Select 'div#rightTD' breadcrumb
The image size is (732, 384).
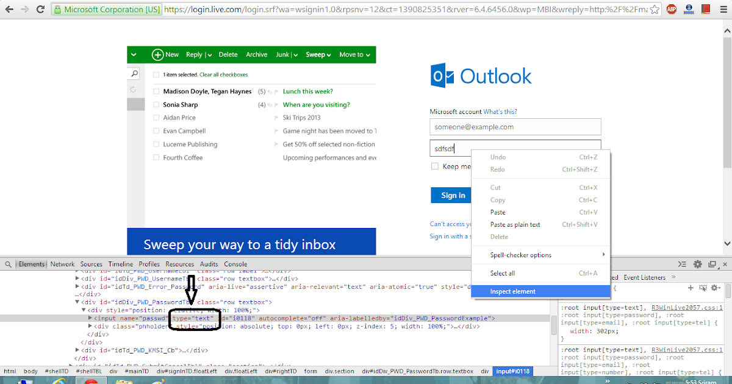(x=280, y=371)
